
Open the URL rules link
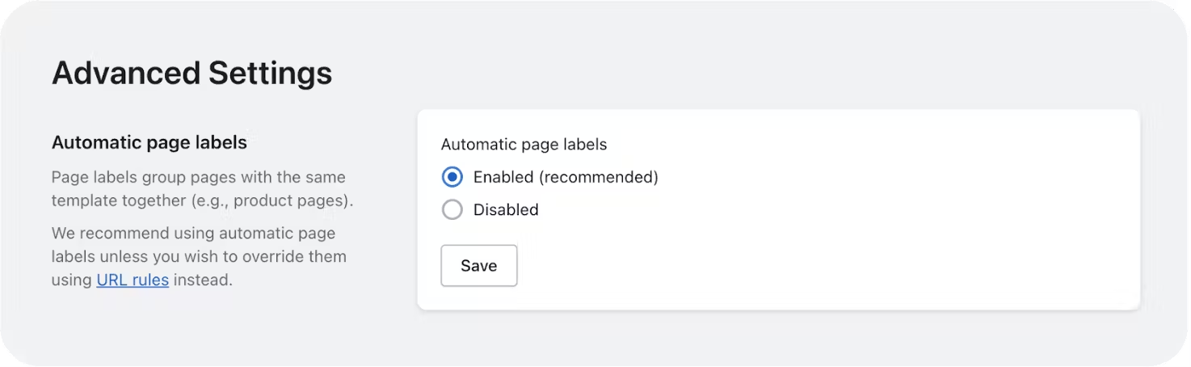click(133, 281)
